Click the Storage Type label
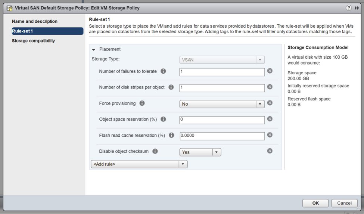The width and height of the screenshot is (364, 214). [106, 59]
